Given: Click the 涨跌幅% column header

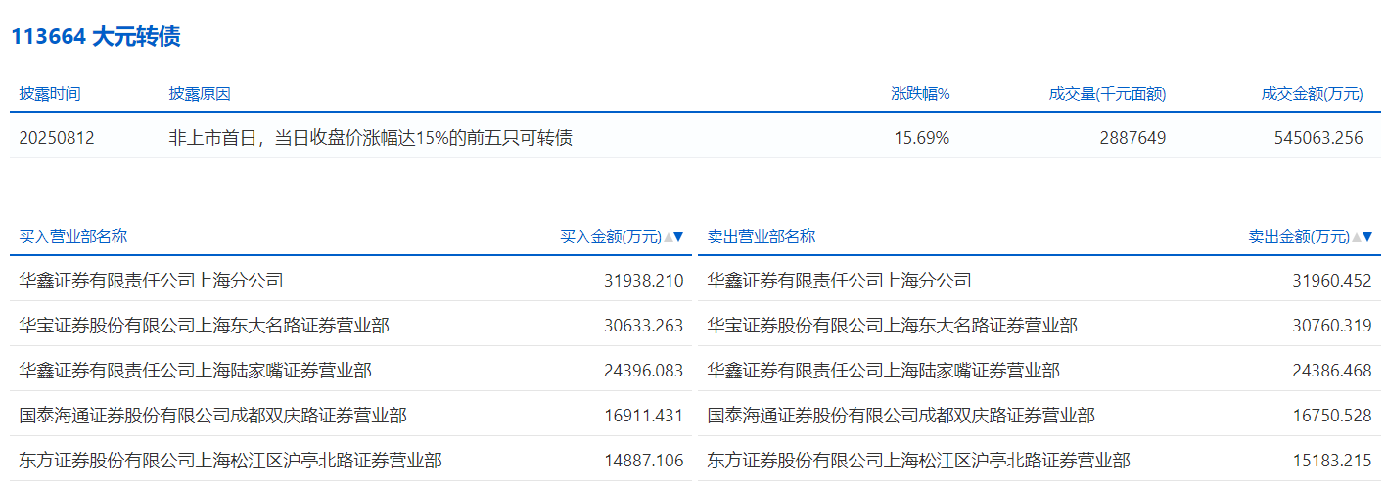Looking at the screenshot, I should tap(920, 94).
